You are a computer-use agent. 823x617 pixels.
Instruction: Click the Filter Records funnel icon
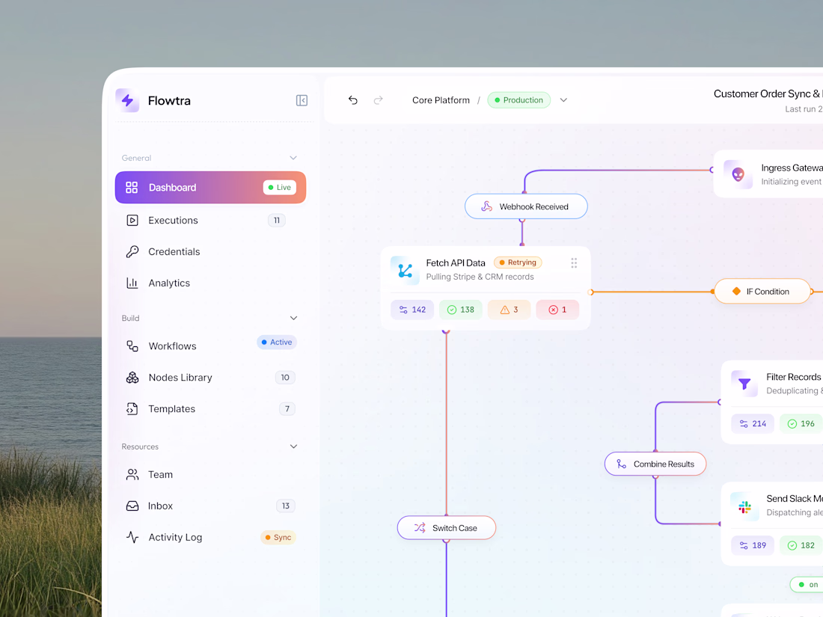point(744,384)
